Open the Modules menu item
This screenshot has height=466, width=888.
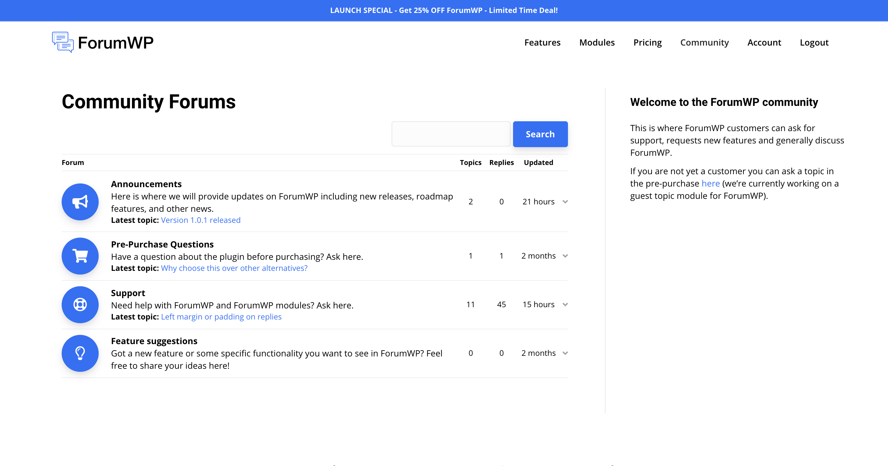597,42
